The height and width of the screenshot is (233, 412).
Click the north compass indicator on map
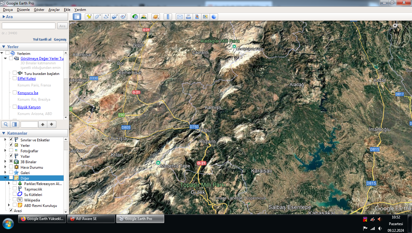click(x=395, y=25)
